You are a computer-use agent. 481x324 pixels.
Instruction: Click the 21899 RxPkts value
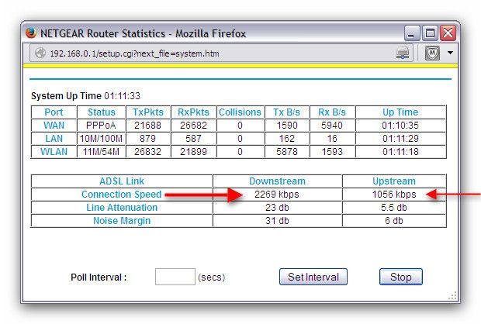point(193,152)
